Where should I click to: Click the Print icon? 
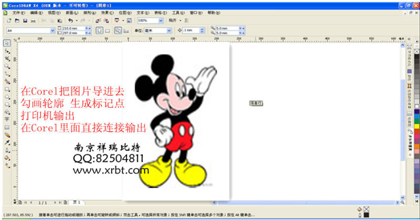click(x=33, y=20)
